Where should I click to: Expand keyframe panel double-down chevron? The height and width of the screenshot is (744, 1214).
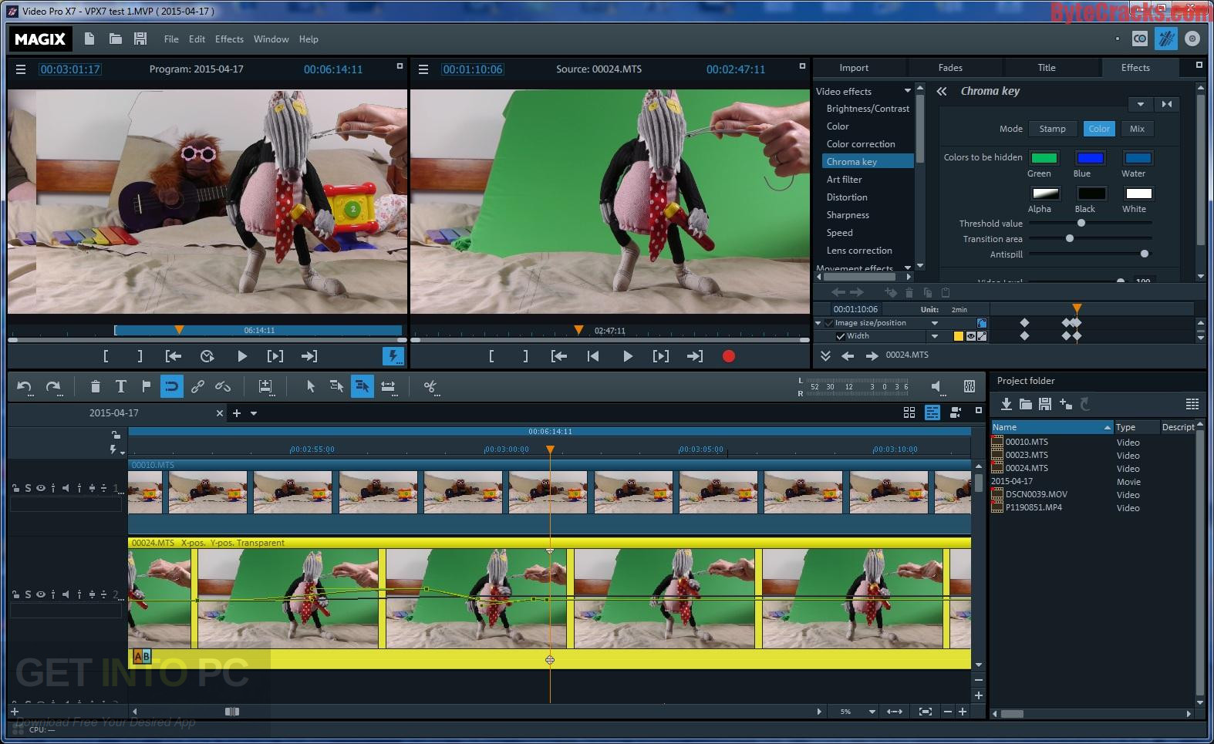[825, 355]
